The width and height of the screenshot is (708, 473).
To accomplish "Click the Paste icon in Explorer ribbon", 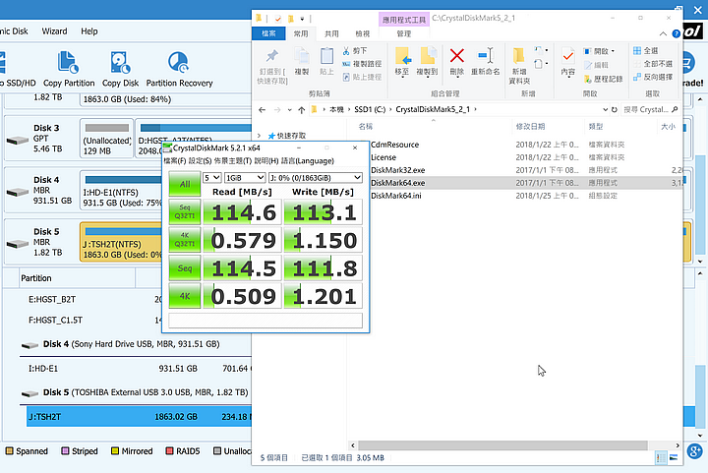I will click(x=326, y=56).
